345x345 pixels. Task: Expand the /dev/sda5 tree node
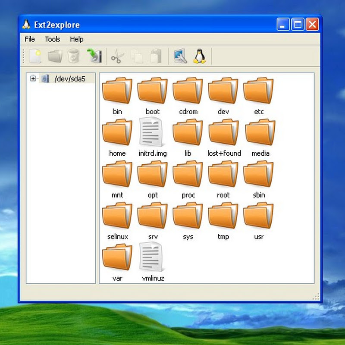33,78
